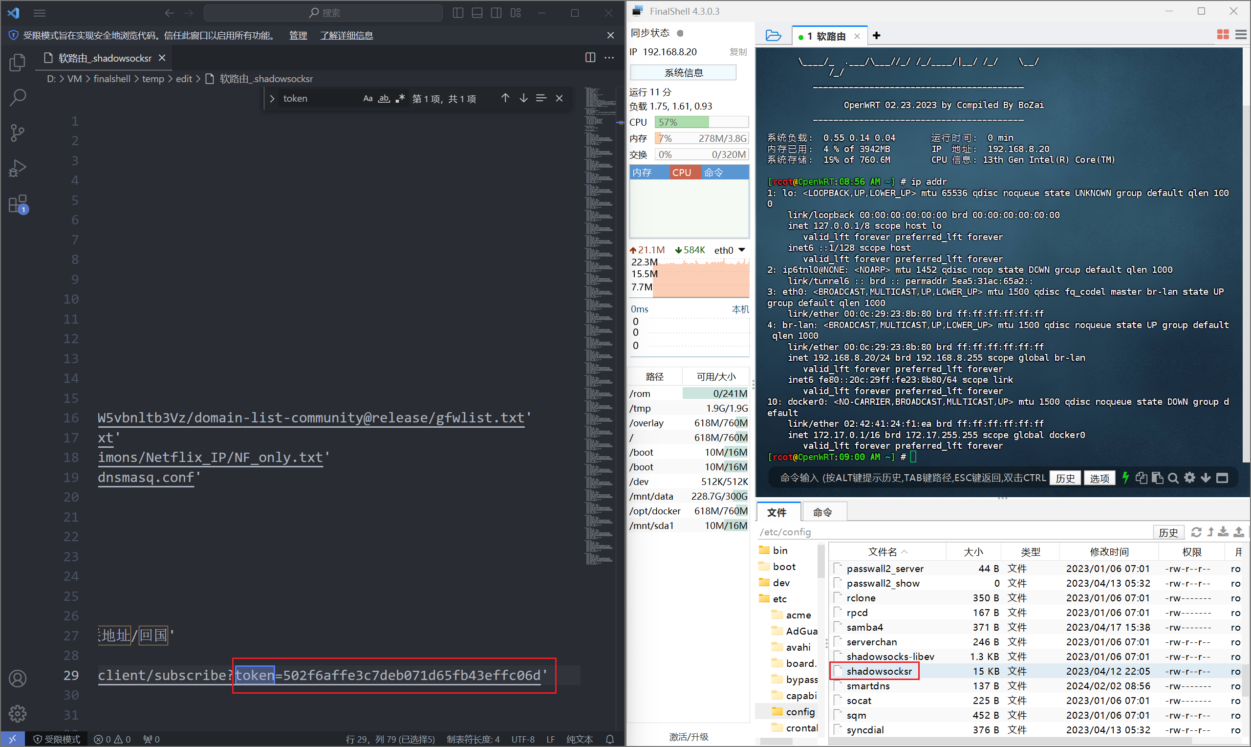Click the learn more link in banner
Screen dimensions: 1251x747
[346, 35]
